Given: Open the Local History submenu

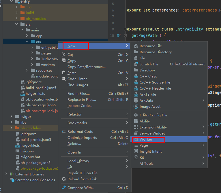Looking at the screenshot, I should [95, 161].
